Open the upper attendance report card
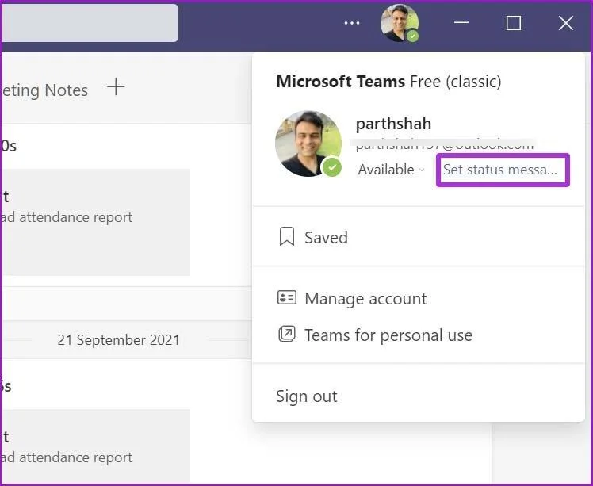 pos(95,222)
